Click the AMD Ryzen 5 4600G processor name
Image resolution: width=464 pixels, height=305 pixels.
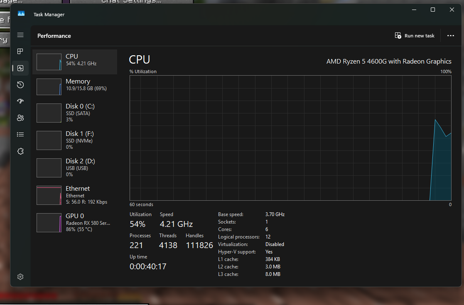[389, 61]
